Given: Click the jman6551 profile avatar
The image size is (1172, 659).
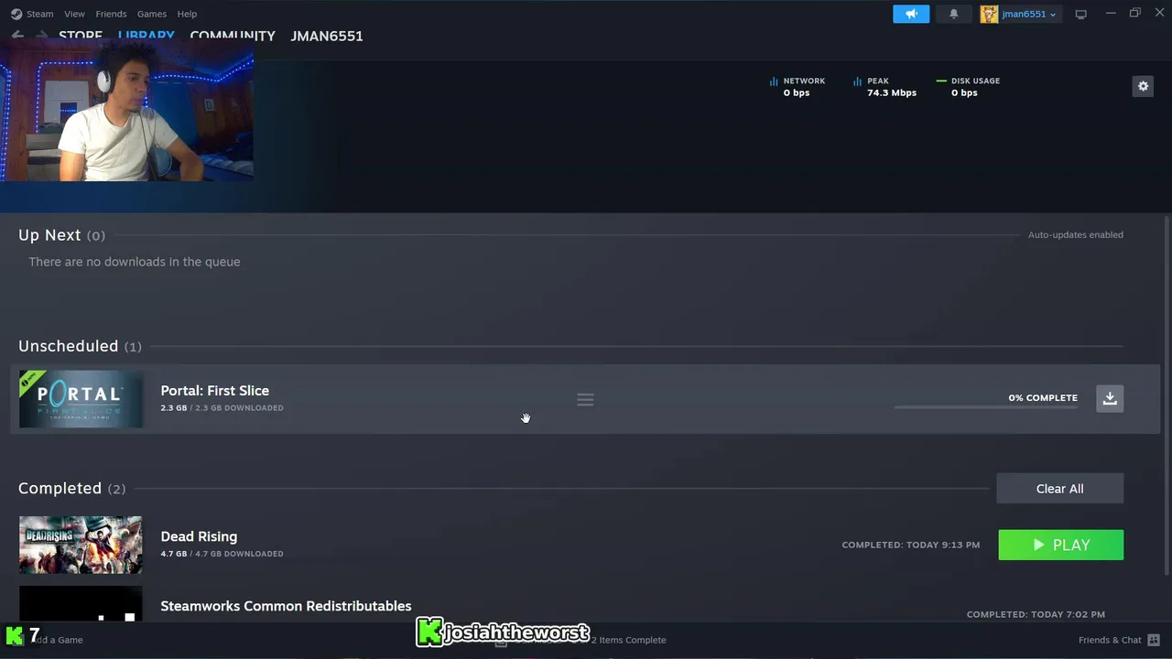Looking at the screenshot, I should pyautogui.click(x=989, y=14).
